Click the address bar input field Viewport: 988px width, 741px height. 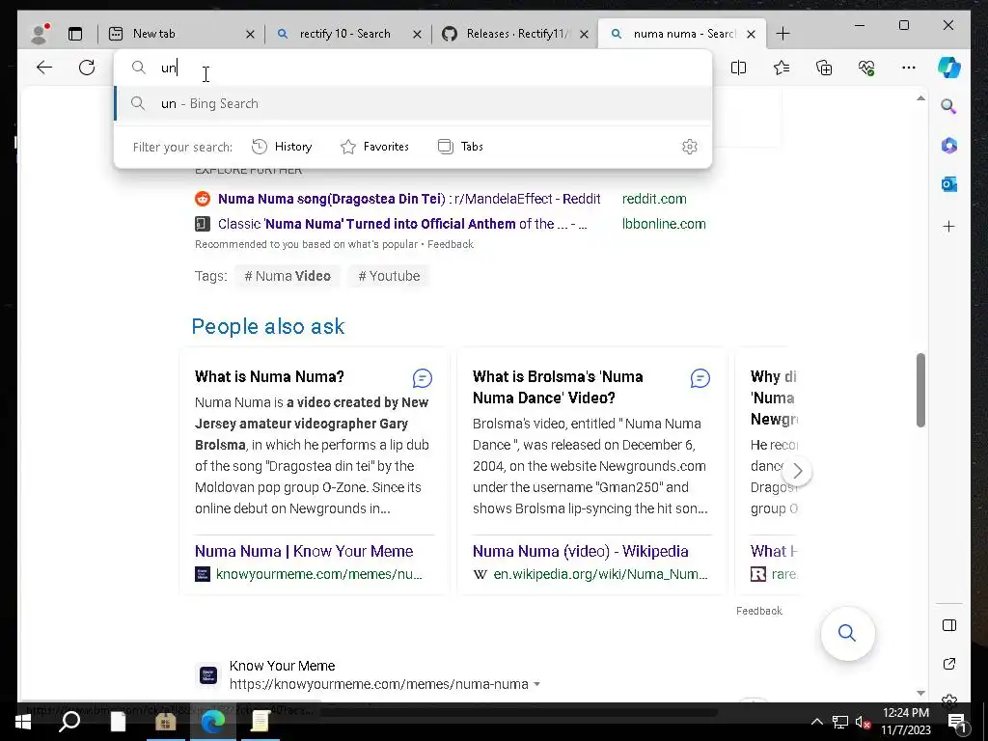click(413, 68)
